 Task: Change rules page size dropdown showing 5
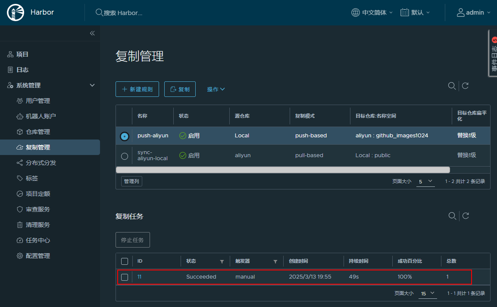425,181
